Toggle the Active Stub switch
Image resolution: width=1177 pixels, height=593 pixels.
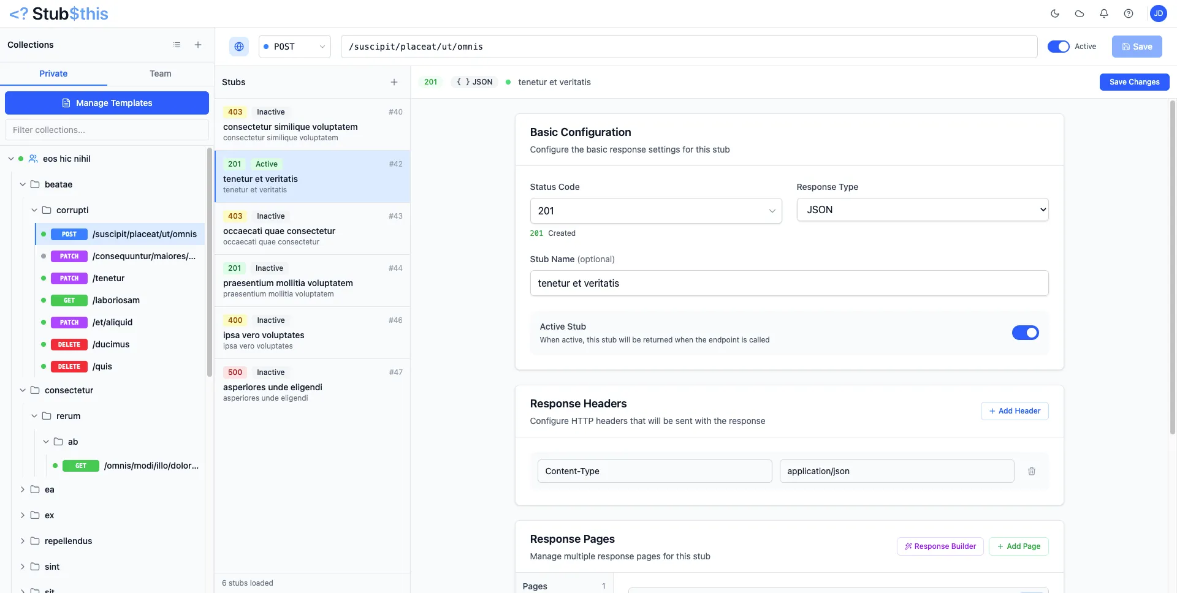[x=1025, y=333]
